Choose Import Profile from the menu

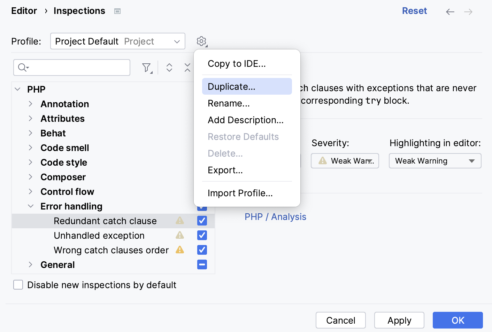(x=240, y=193)
